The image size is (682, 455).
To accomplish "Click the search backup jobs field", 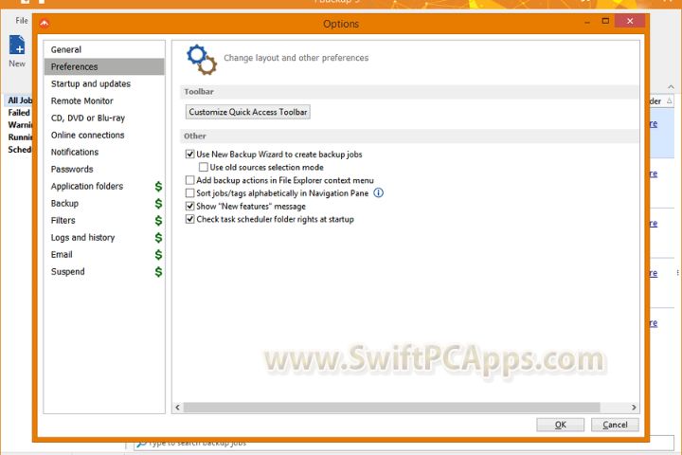I will coord(404,445).
